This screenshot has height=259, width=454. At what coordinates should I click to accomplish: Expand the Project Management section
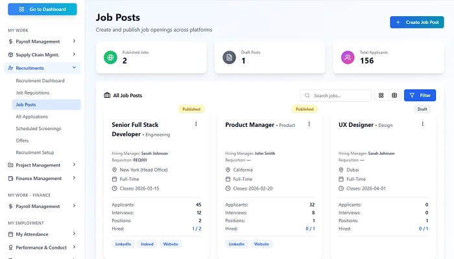tap(74, 165)
